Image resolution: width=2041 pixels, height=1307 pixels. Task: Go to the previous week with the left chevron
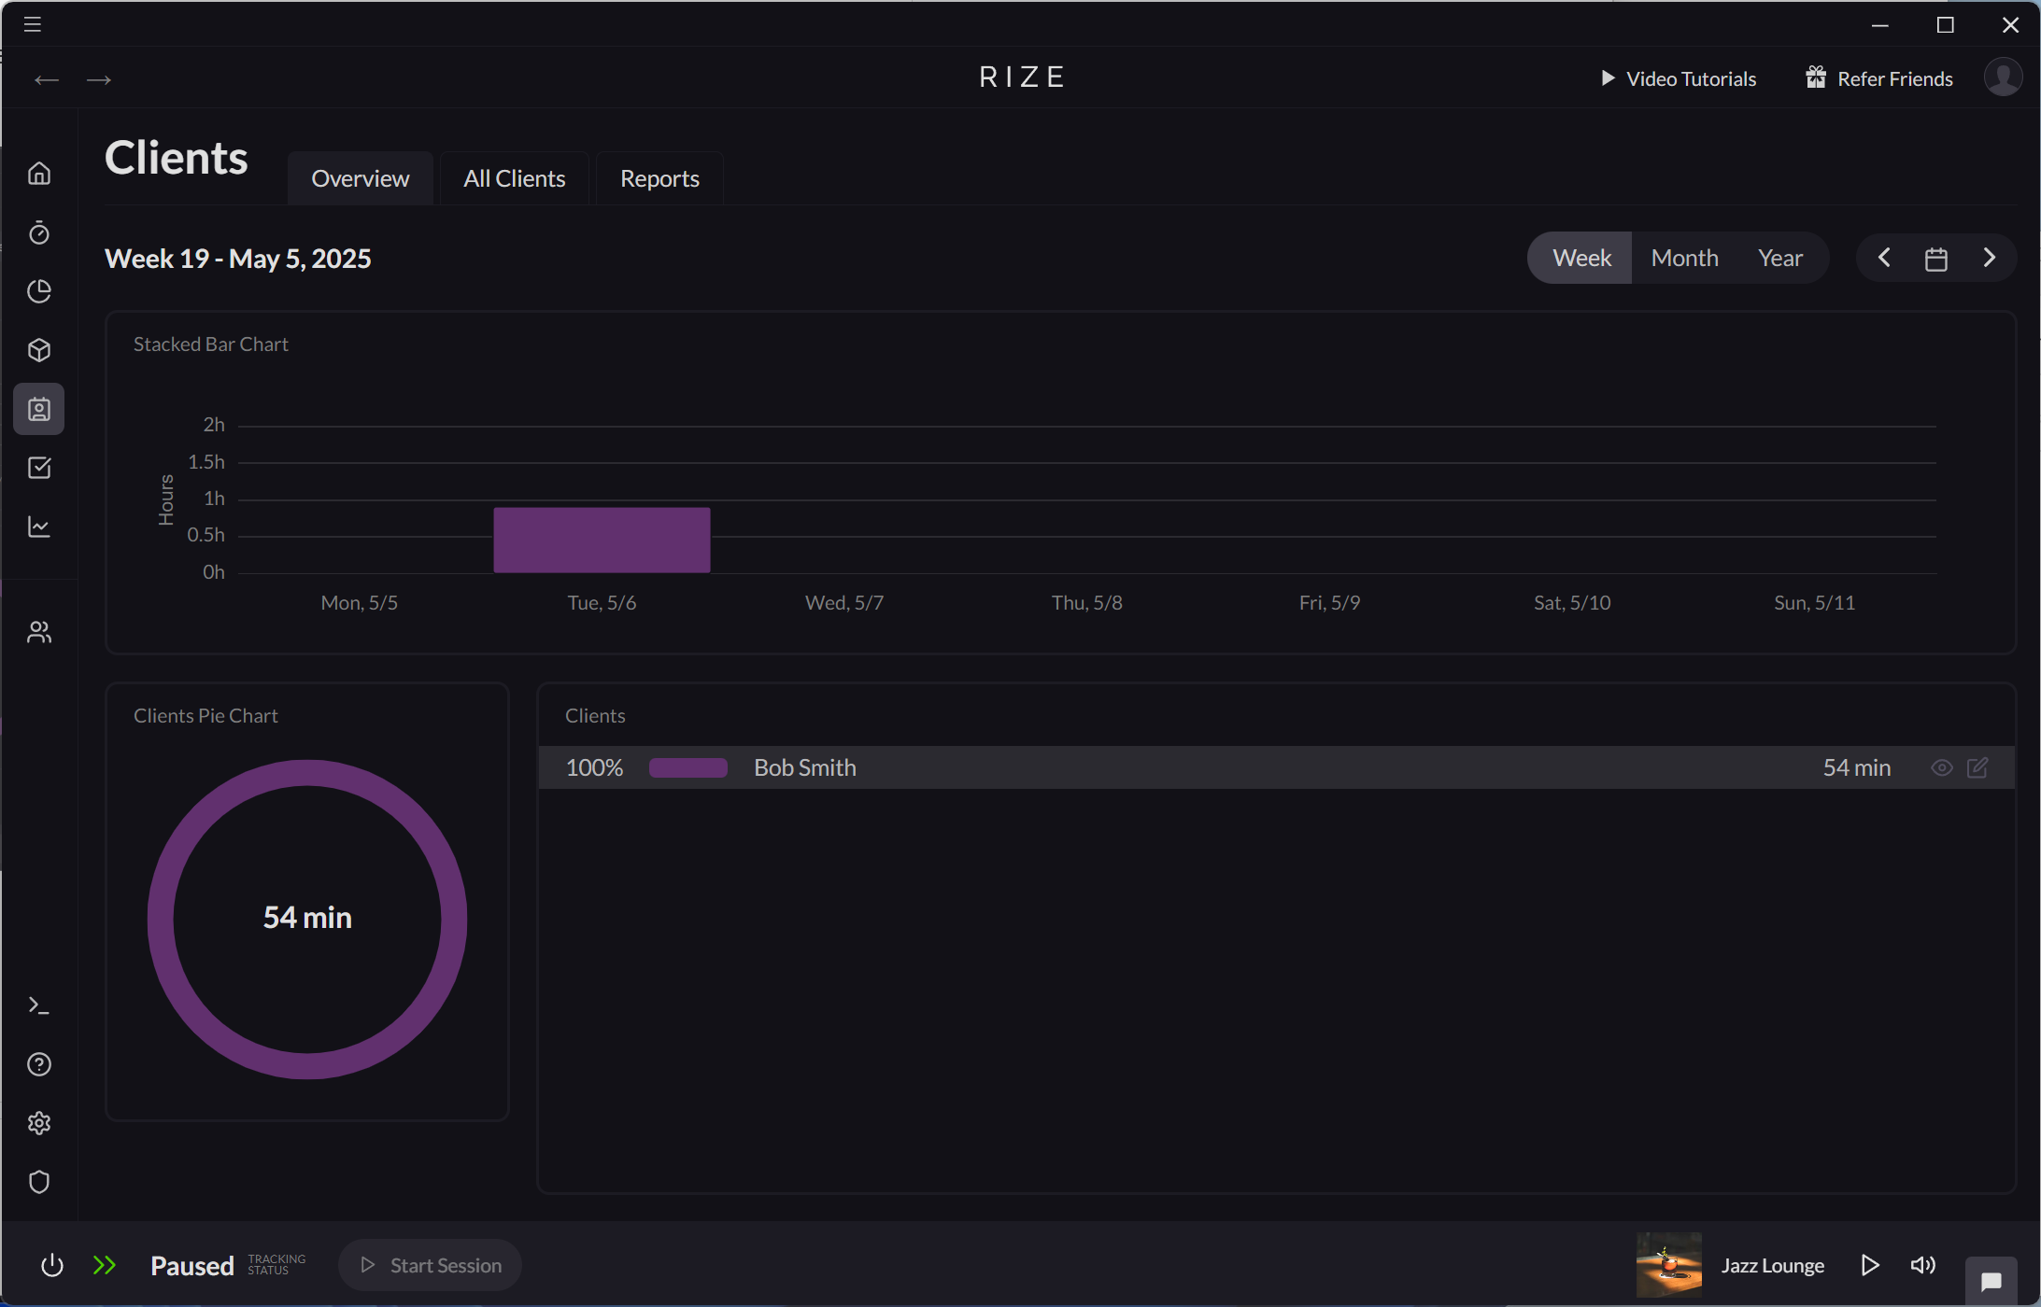click(1883, 258)
